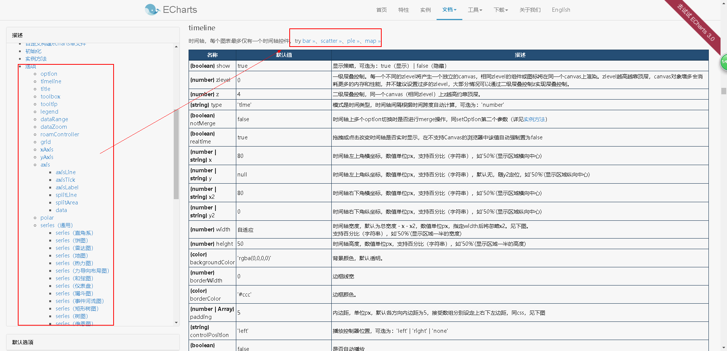Image resolution: width=727 pixels, height=351 pixels.
Task: Open the xAxis entry in sidebar
Action: pyautogui.click(x=47, y=150)
